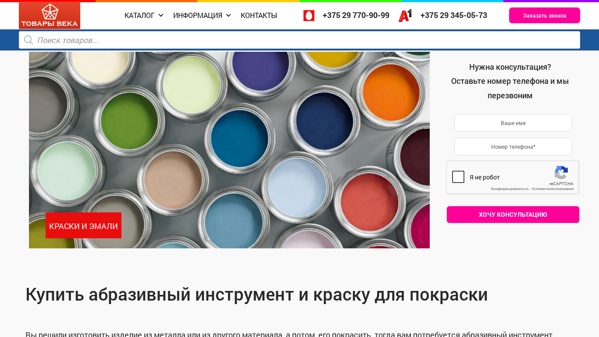The width and height of the screenshot is (599, 337).
Task: Click the search magnifier icon
Action: click(x=29, y=40)
